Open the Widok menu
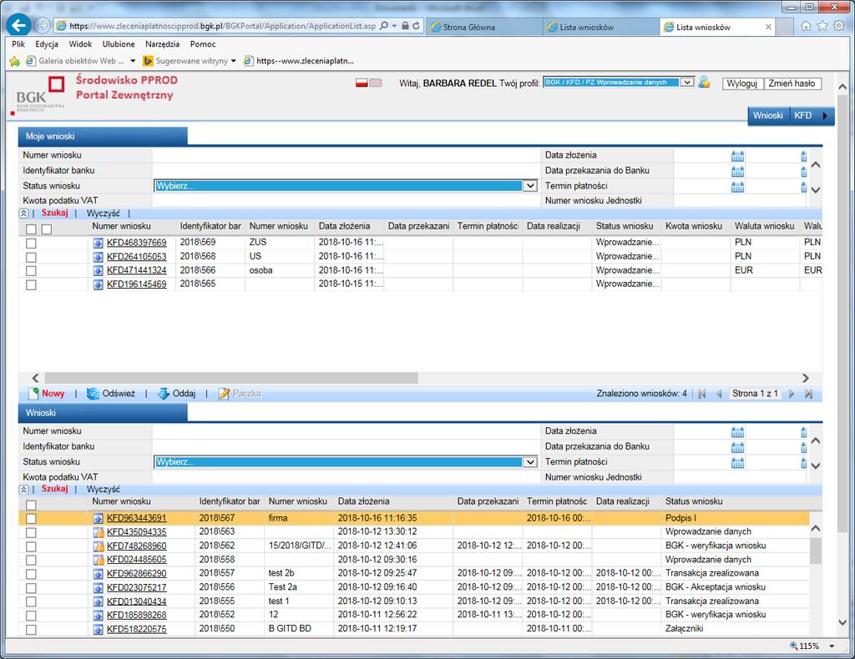This screenshot has width=855, height=659. click(80, 44)
